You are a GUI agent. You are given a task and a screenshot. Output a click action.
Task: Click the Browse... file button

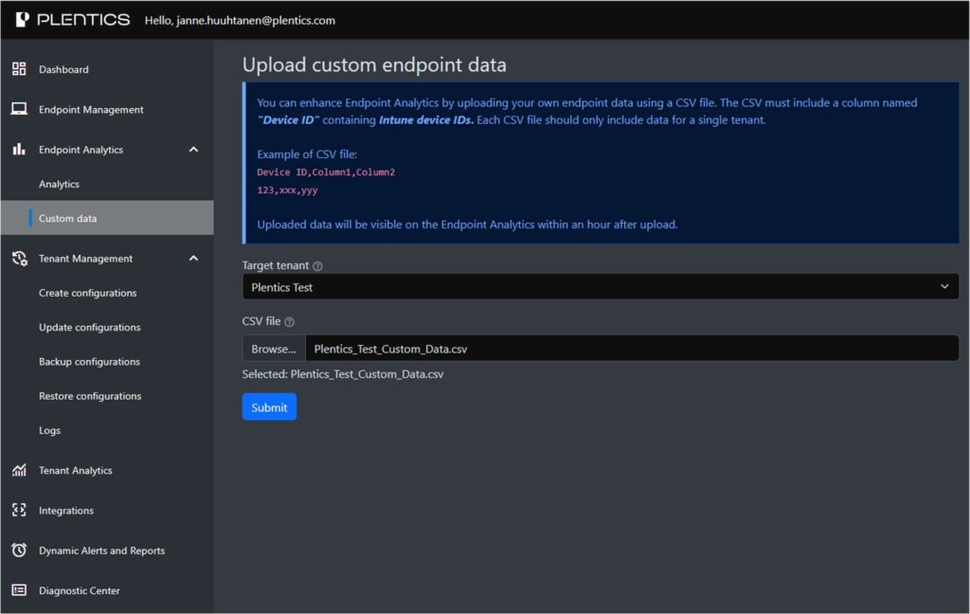point(274,349)
